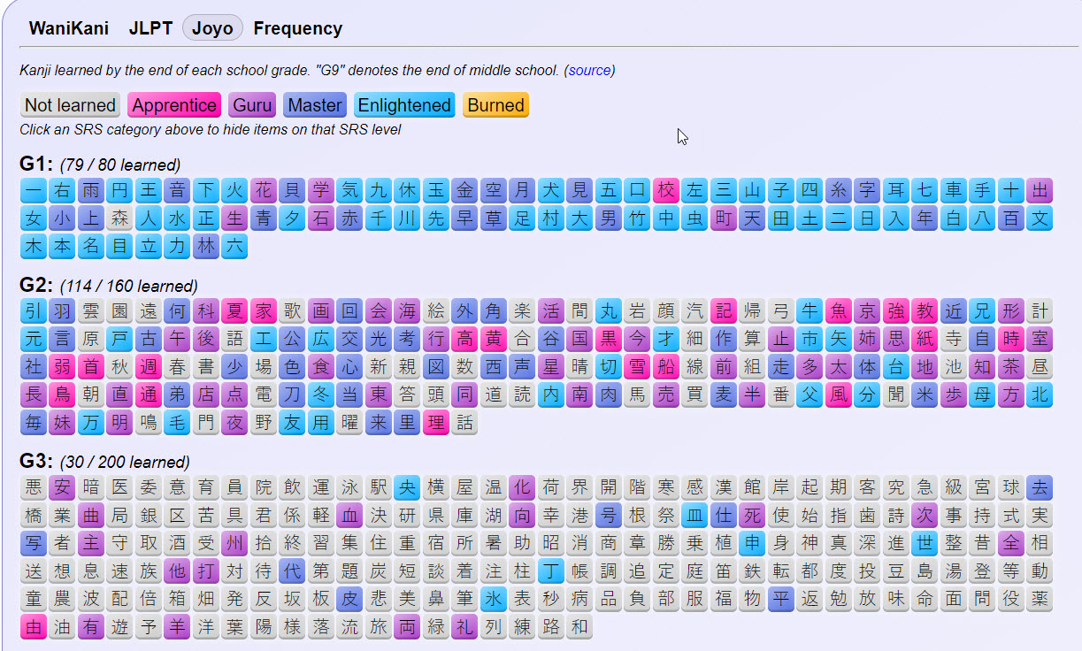The image size is (1082, 651).
Task: Open the 校 kanji tile
Action: (666, 190)
